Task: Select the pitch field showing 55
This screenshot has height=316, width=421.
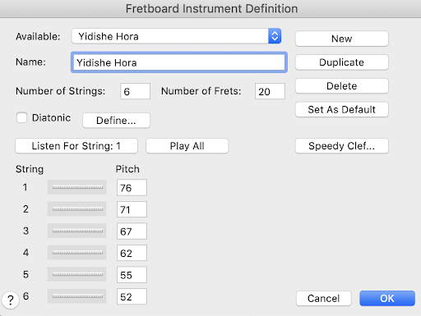Action: (x=132, y=275)
